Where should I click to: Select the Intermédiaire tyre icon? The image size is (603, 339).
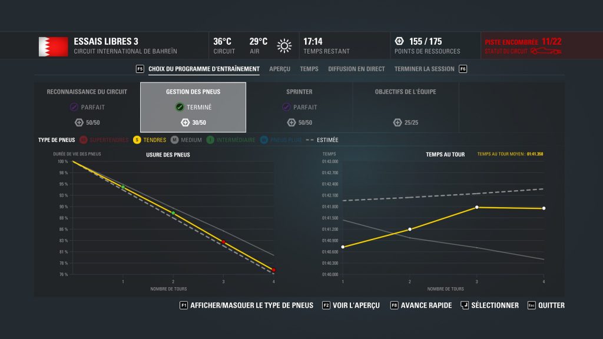point(210,140)
